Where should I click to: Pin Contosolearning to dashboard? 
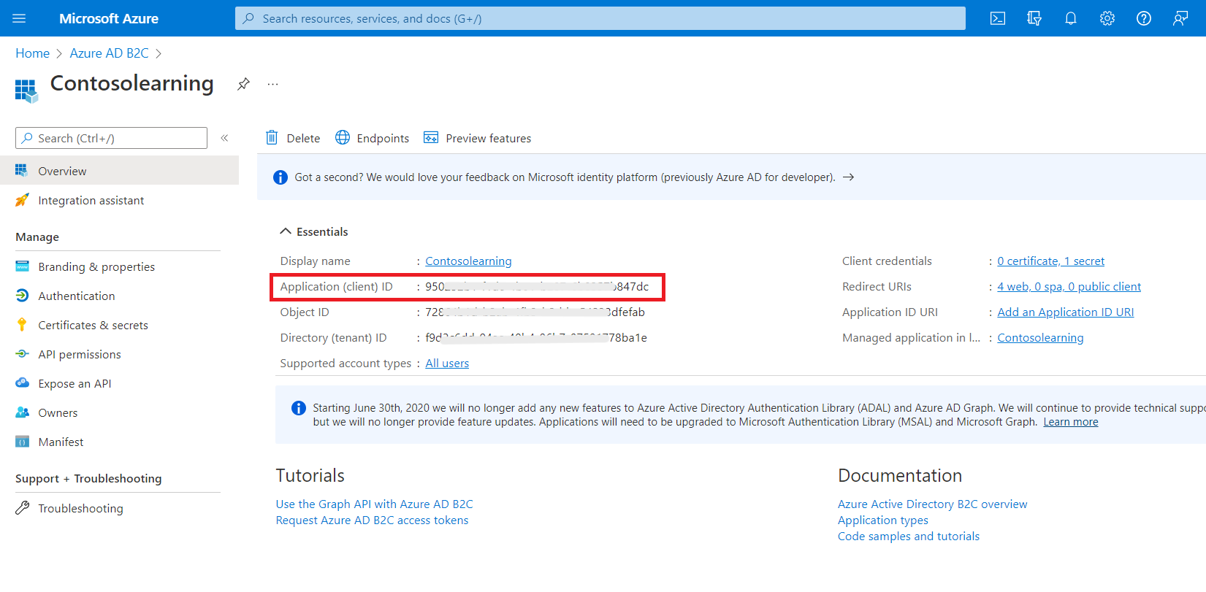coord(243,84)
